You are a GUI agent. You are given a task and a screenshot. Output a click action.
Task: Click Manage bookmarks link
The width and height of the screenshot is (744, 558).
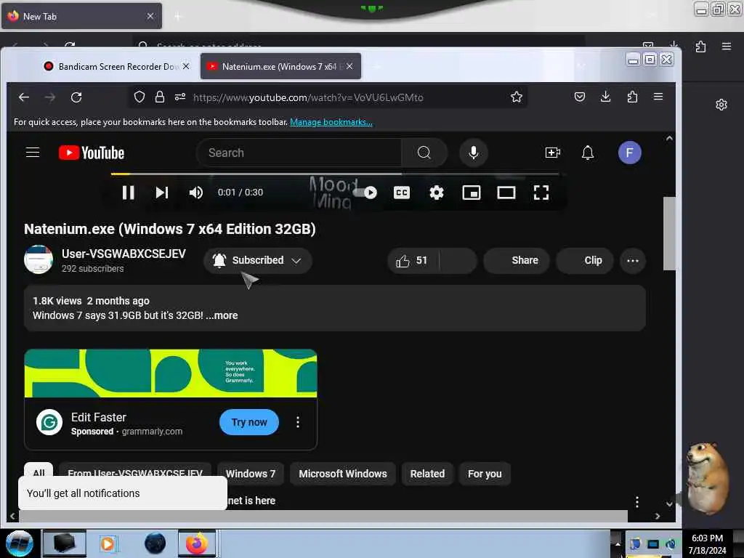point(331,122)
